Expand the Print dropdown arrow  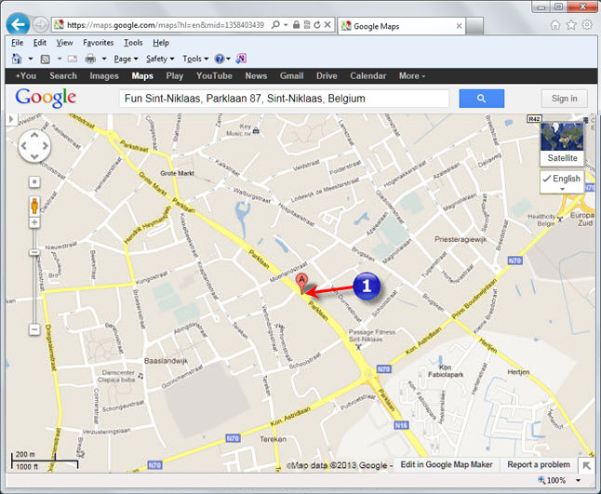pos(104,59)
